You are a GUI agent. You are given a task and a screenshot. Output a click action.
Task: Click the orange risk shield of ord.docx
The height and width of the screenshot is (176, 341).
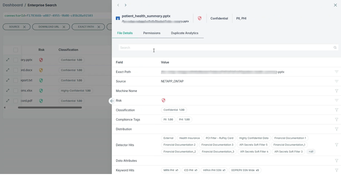pyautogui.click(x=41, y=70)
